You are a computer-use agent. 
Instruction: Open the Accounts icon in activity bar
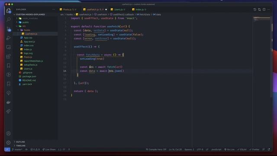(x=9, y=133)
